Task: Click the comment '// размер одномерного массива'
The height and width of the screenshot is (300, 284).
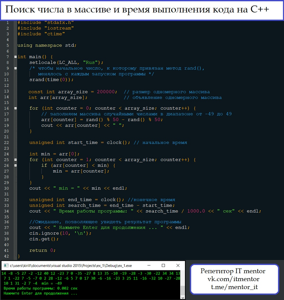Action: [167, 92]
